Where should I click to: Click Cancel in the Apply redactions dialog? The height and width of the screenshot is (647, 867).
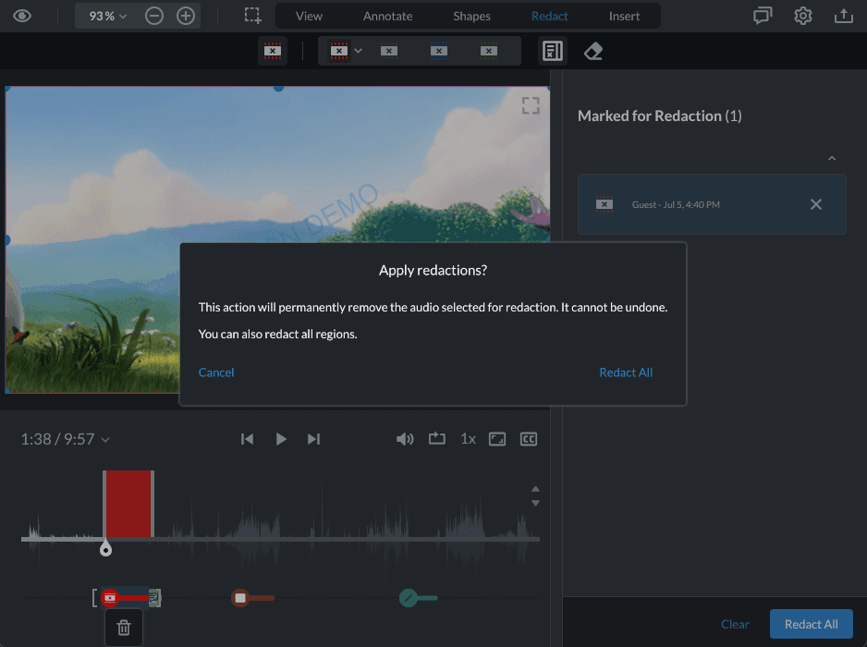click(216, 372)
